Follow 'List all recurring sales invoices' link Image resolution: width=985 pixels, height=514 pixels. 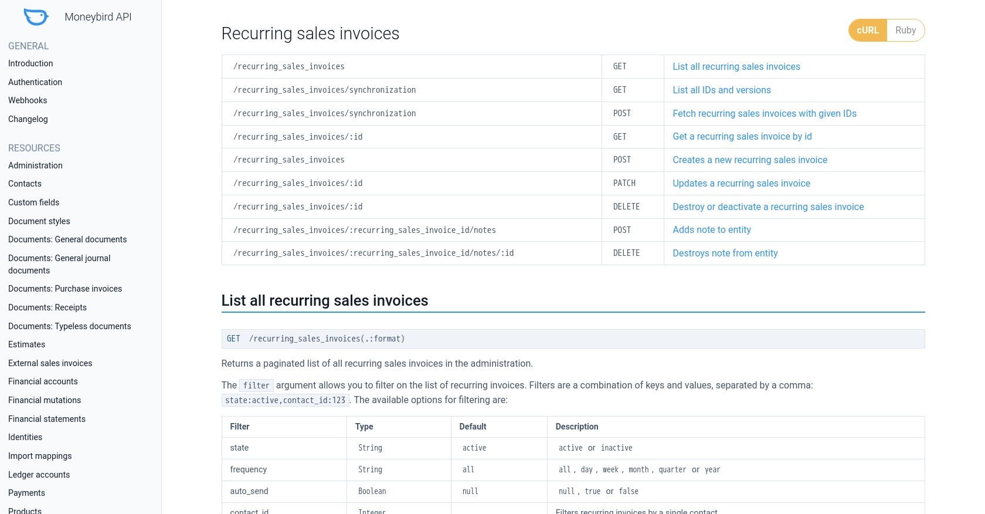(x=736, y=67)
